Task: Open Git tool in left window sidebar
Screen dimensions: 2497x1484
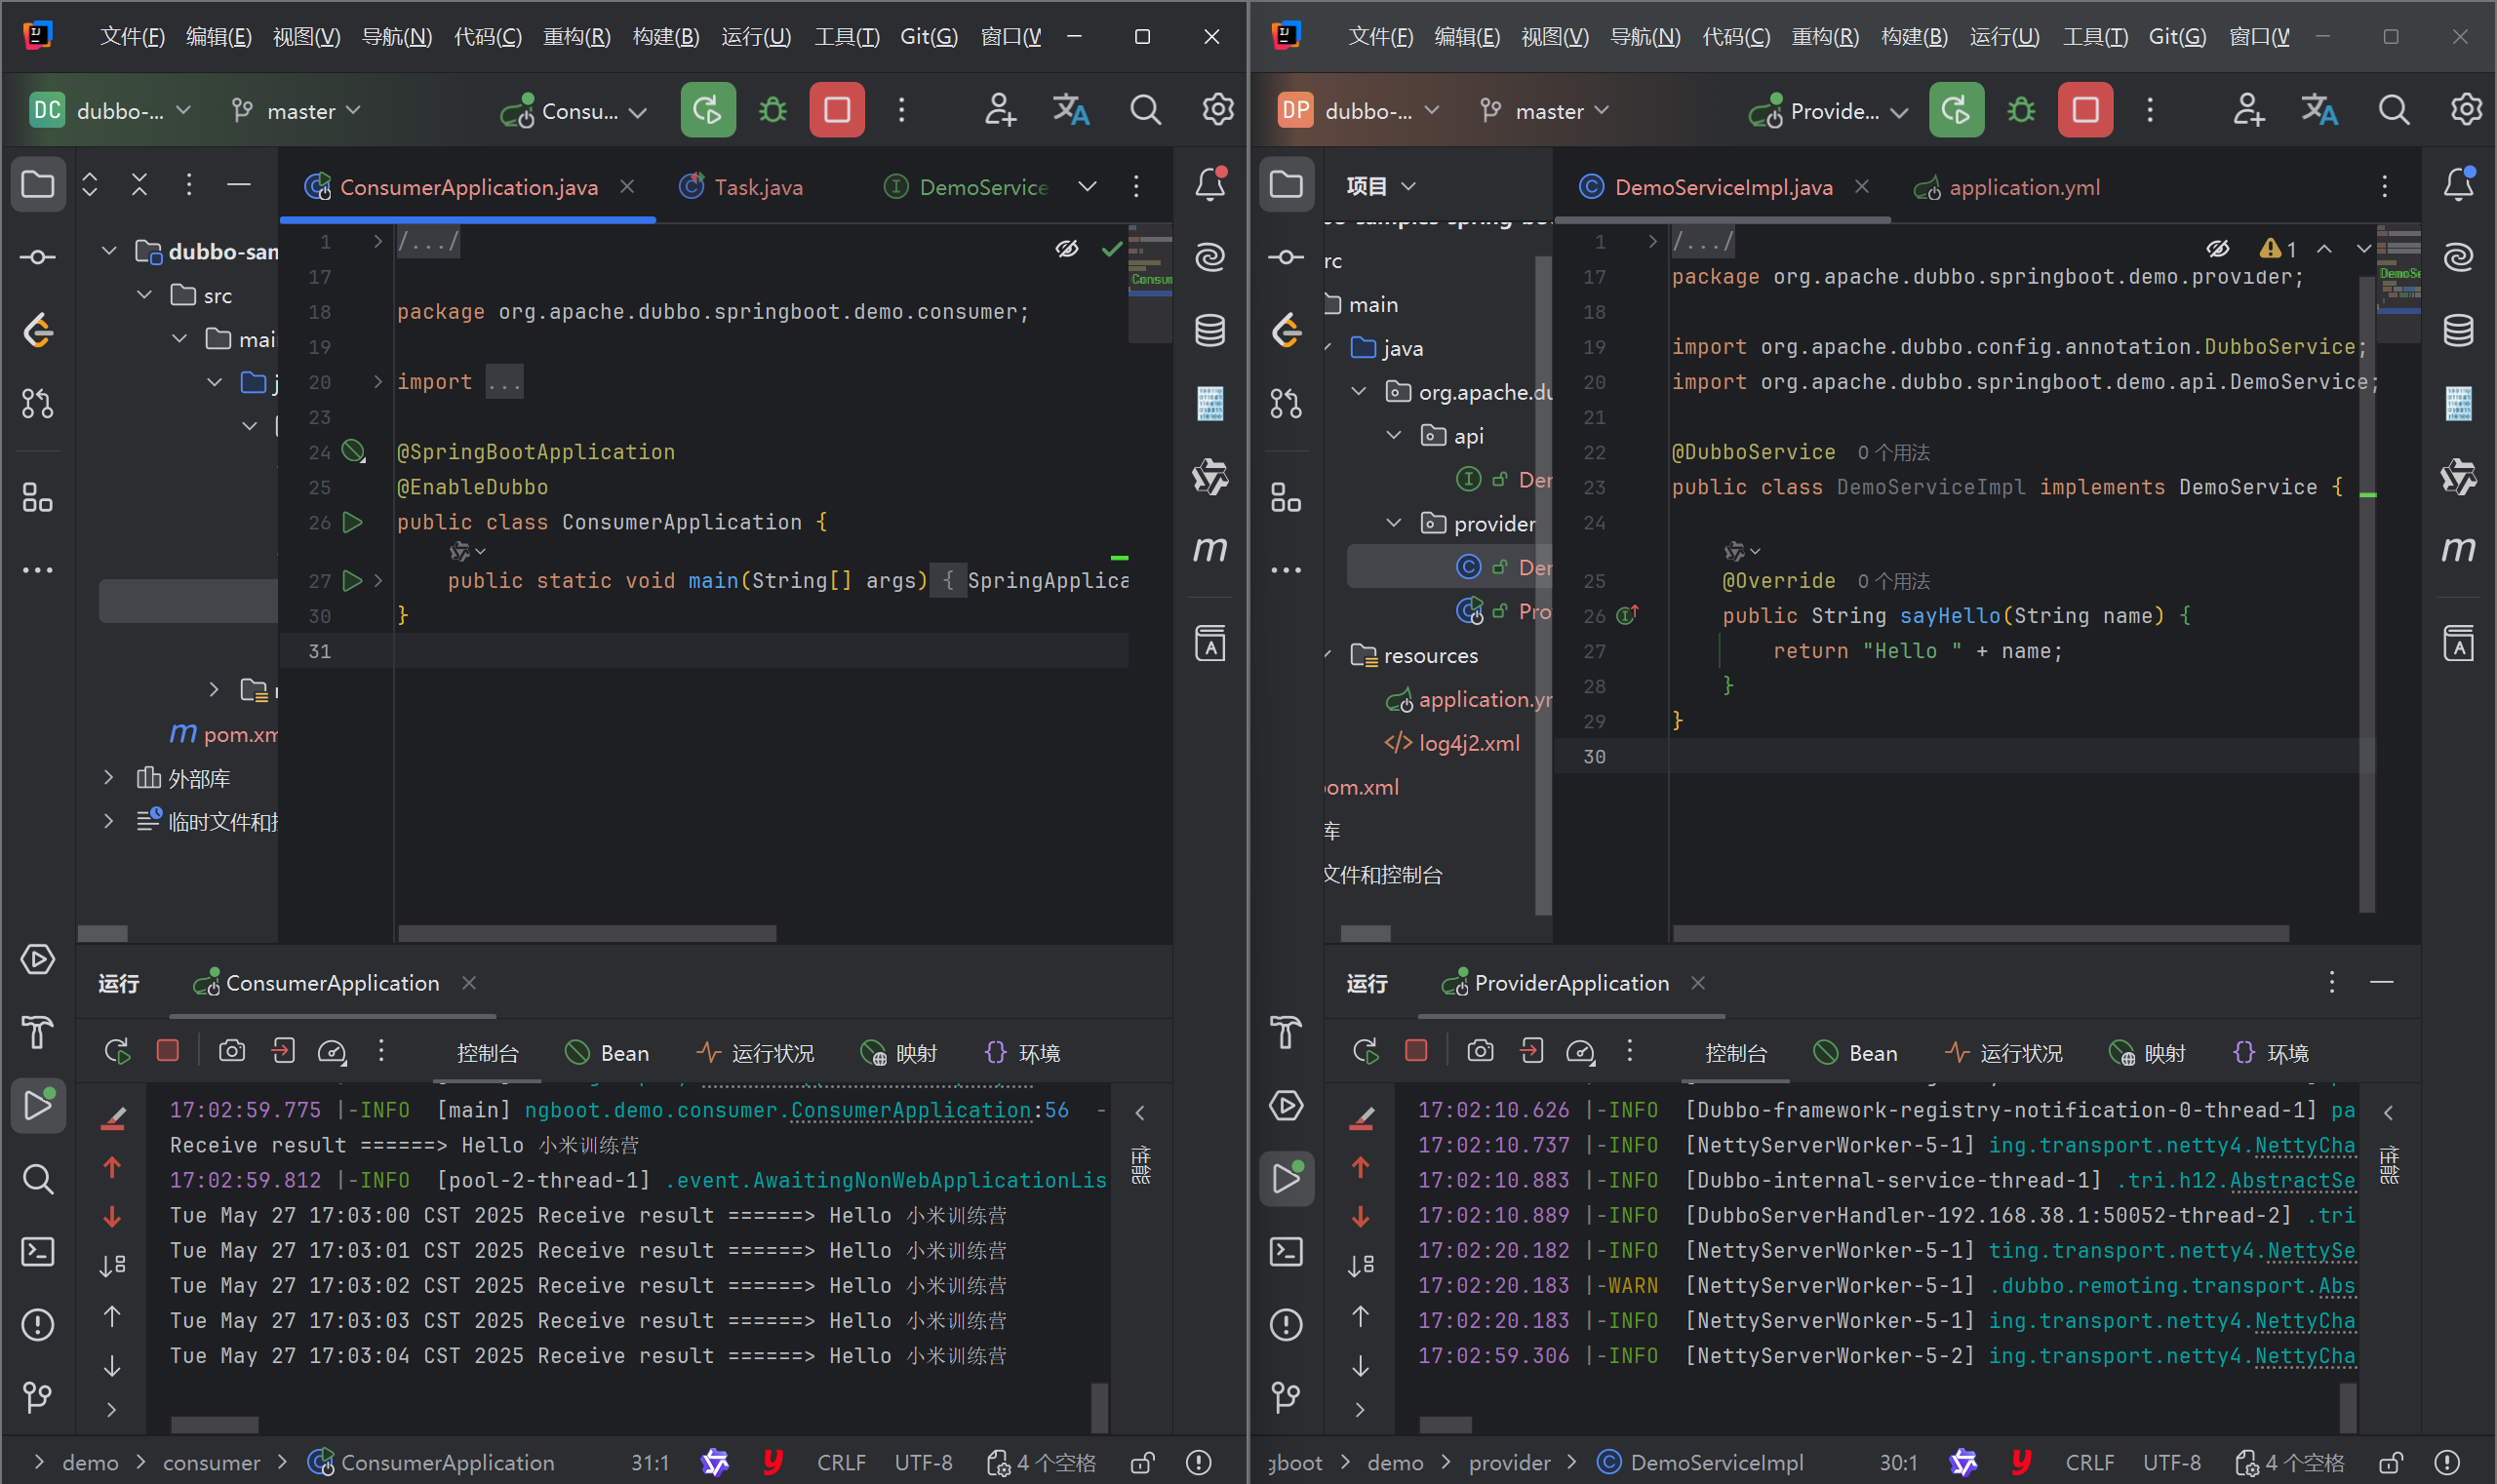Action: pos(38,1397)
